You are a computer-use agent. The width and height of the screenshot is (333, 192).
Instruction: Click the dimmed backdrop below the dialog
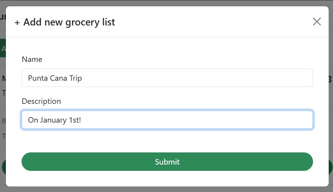tap(166, 189)
